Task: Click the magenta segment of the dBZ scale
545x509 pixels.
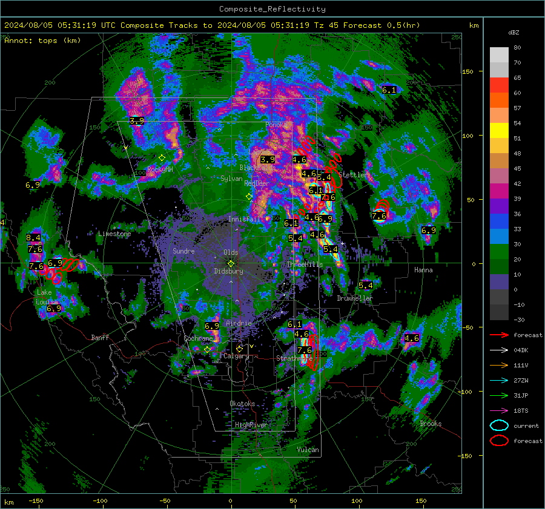Action: (499, 191)
